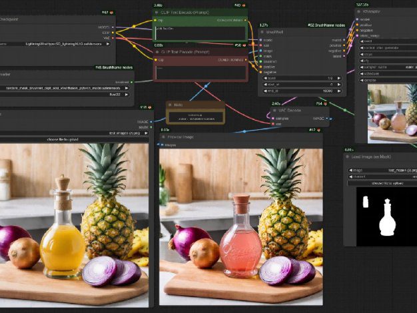Adjust the cfg value field in KSampler

389,61
